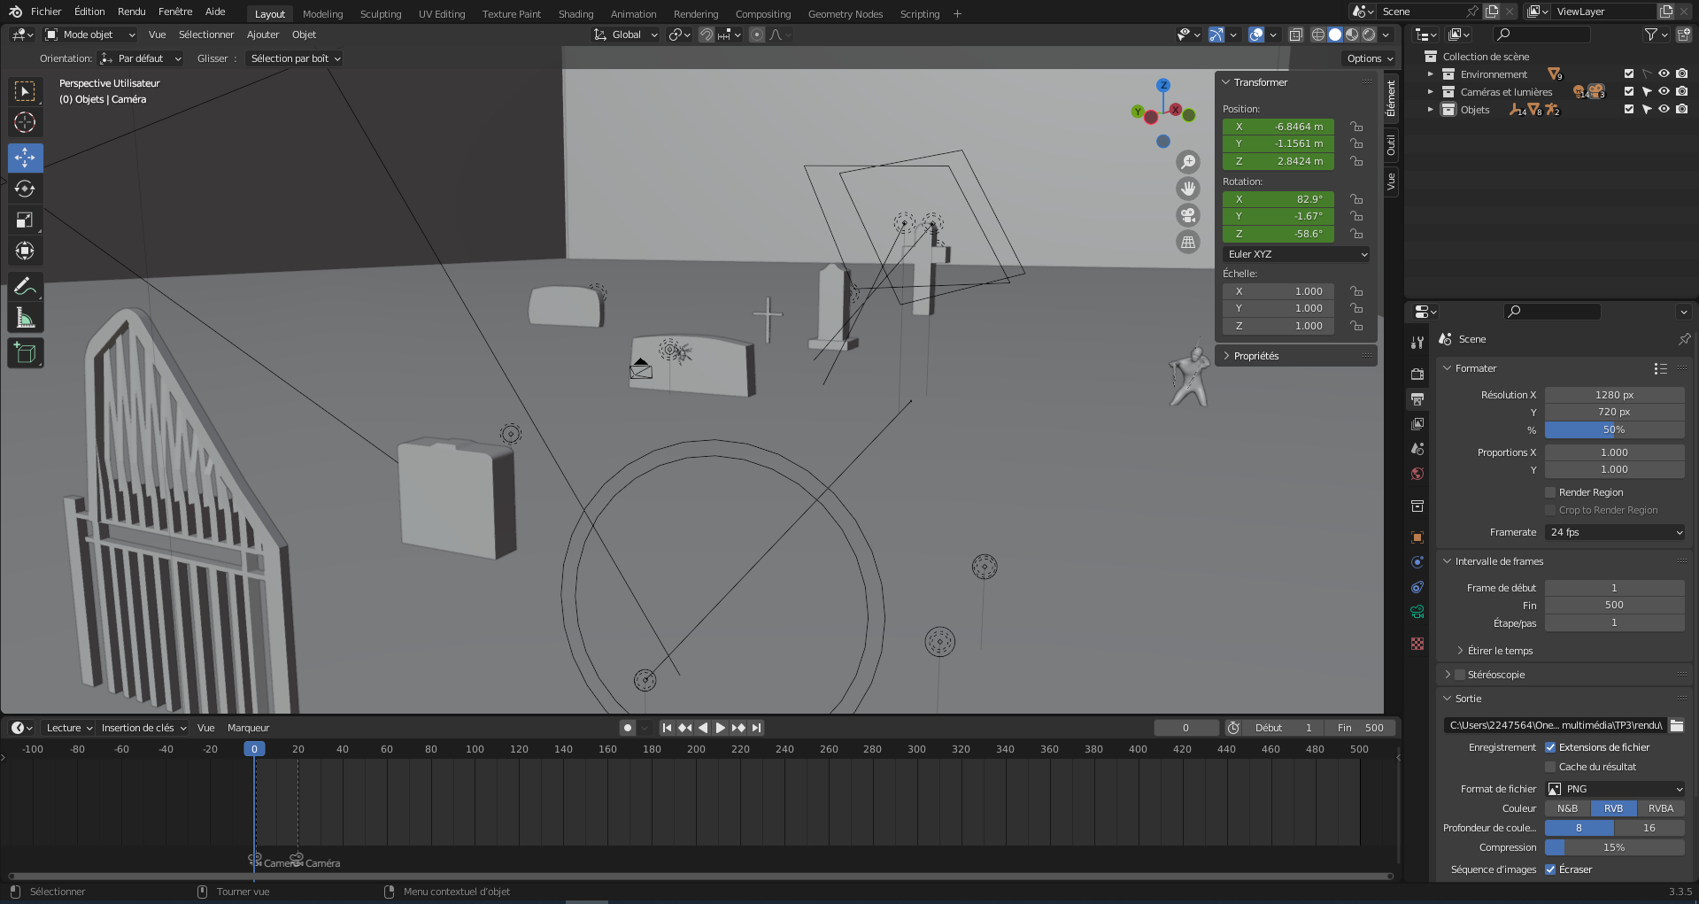Viewport: 1699px width, 904px height.
Task: Pick the Annotate tool
Action: point(25,286)
